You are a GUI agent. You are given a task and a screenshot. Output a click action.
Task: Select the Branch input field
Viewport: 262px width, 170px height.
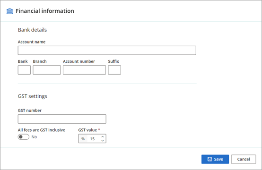[x=47, y=70]
